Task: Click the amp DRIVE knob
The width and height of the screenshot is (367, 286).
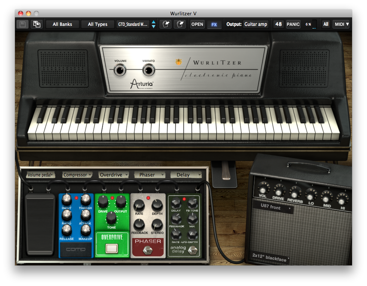Action: pyautogui.click(x=279, y=192)
